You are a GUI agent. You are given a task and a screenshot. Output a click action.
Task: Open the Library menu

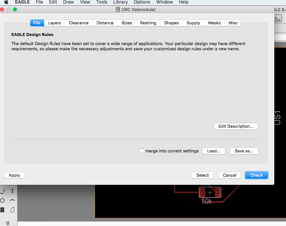pos(120,2)
